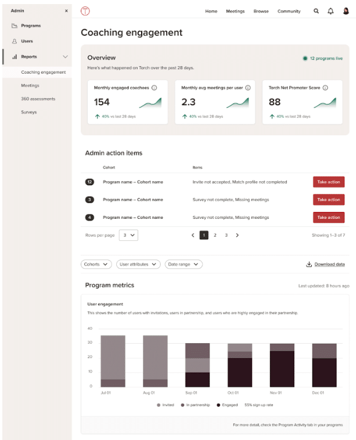
Task: Open Meetings in the top navigation
Action: coord(235,11)
